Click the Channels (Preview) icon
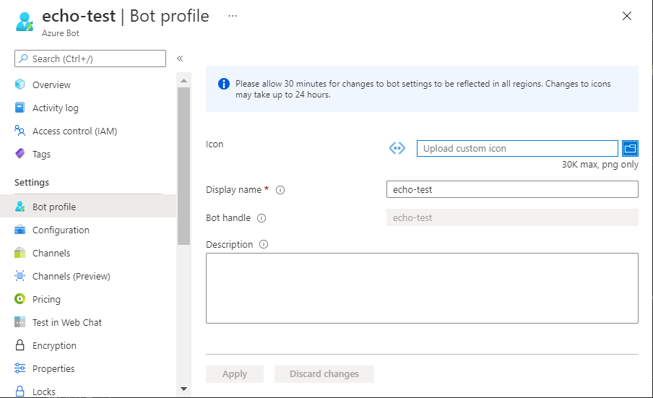 click(x=20, y=276)
